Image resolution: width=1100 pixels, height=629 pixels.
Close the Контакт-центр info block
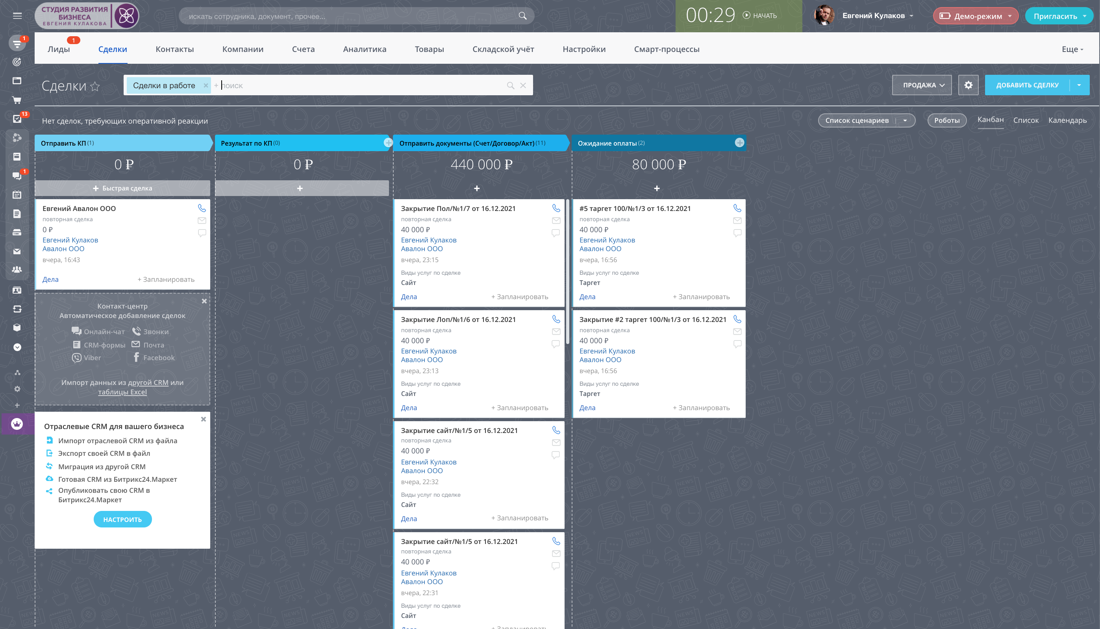204,301
